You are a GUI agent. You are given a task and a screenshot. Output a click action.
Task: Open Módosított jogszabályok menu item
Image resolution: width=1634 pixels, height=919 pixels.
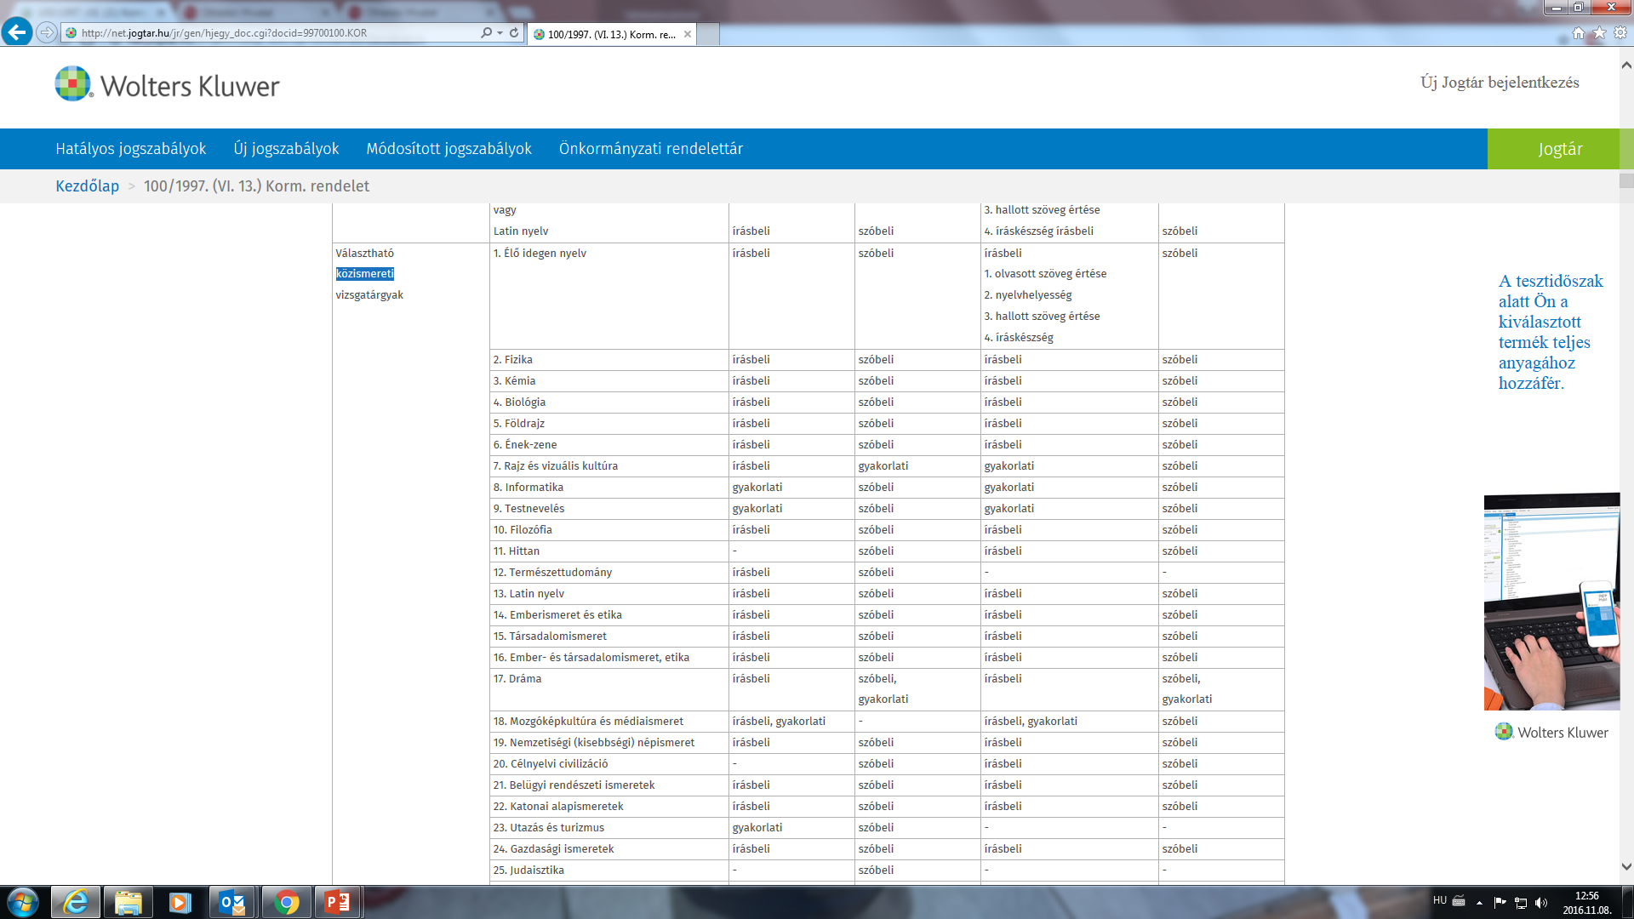448,149
